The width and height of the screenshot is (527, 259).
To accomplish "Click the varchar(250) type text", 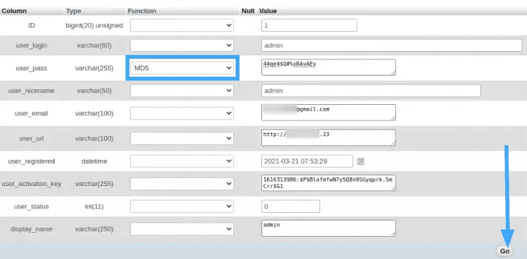I will (x=94, y=229).
